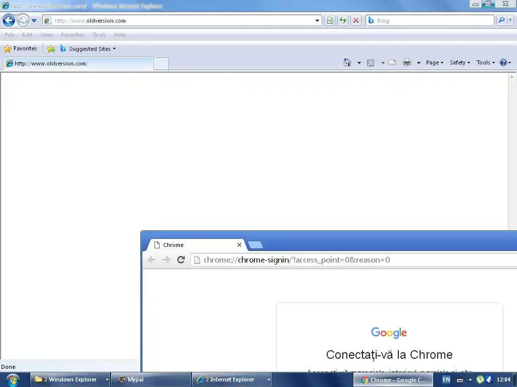Screen dimensions: 517x387
Task: Click Chrome's Reload icon
Action: point(181,260)
